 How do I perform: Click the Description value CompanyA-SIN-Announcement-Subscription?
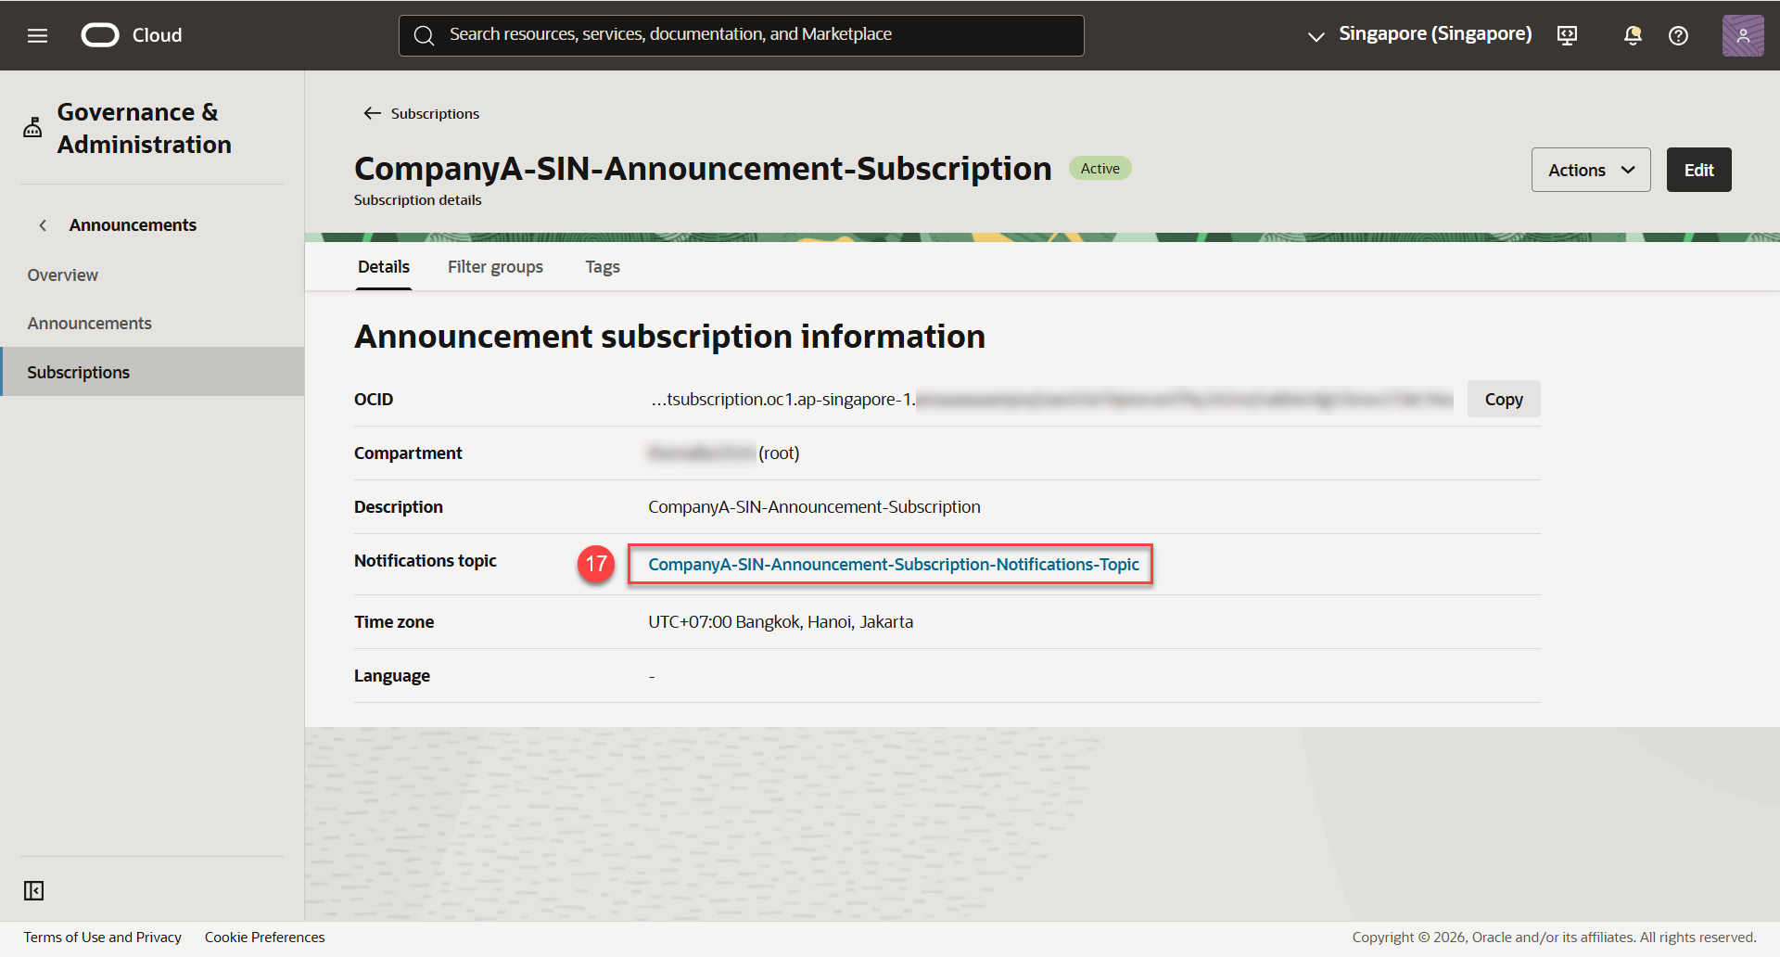[x=814, y=507]
